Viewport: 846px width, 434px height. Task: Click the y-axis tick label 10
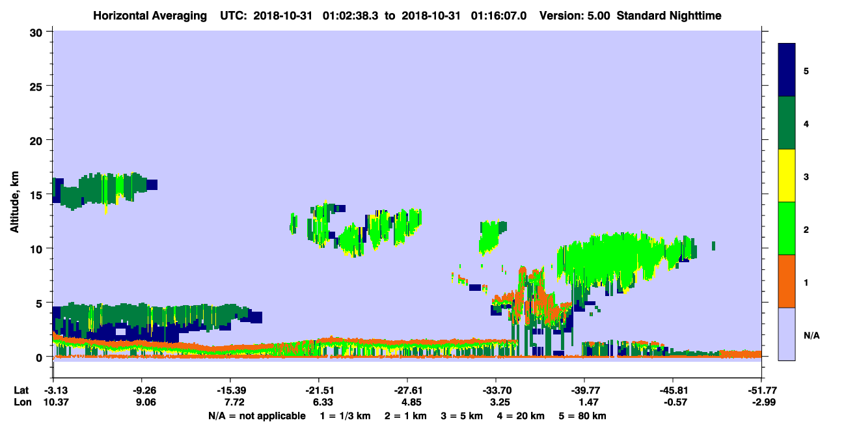[38, 249]
